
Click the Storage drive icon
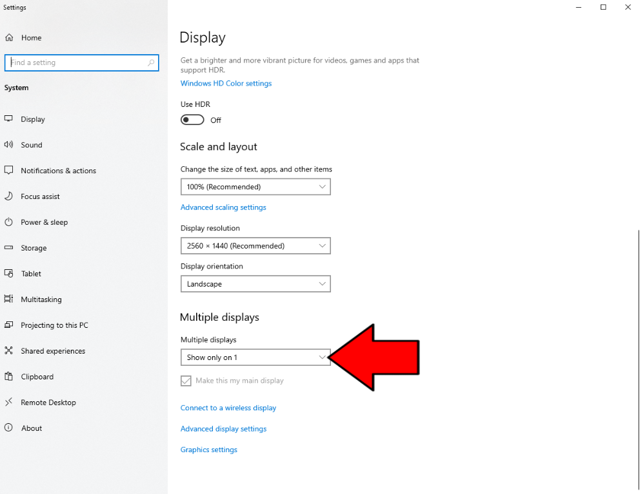coord(8,247)
